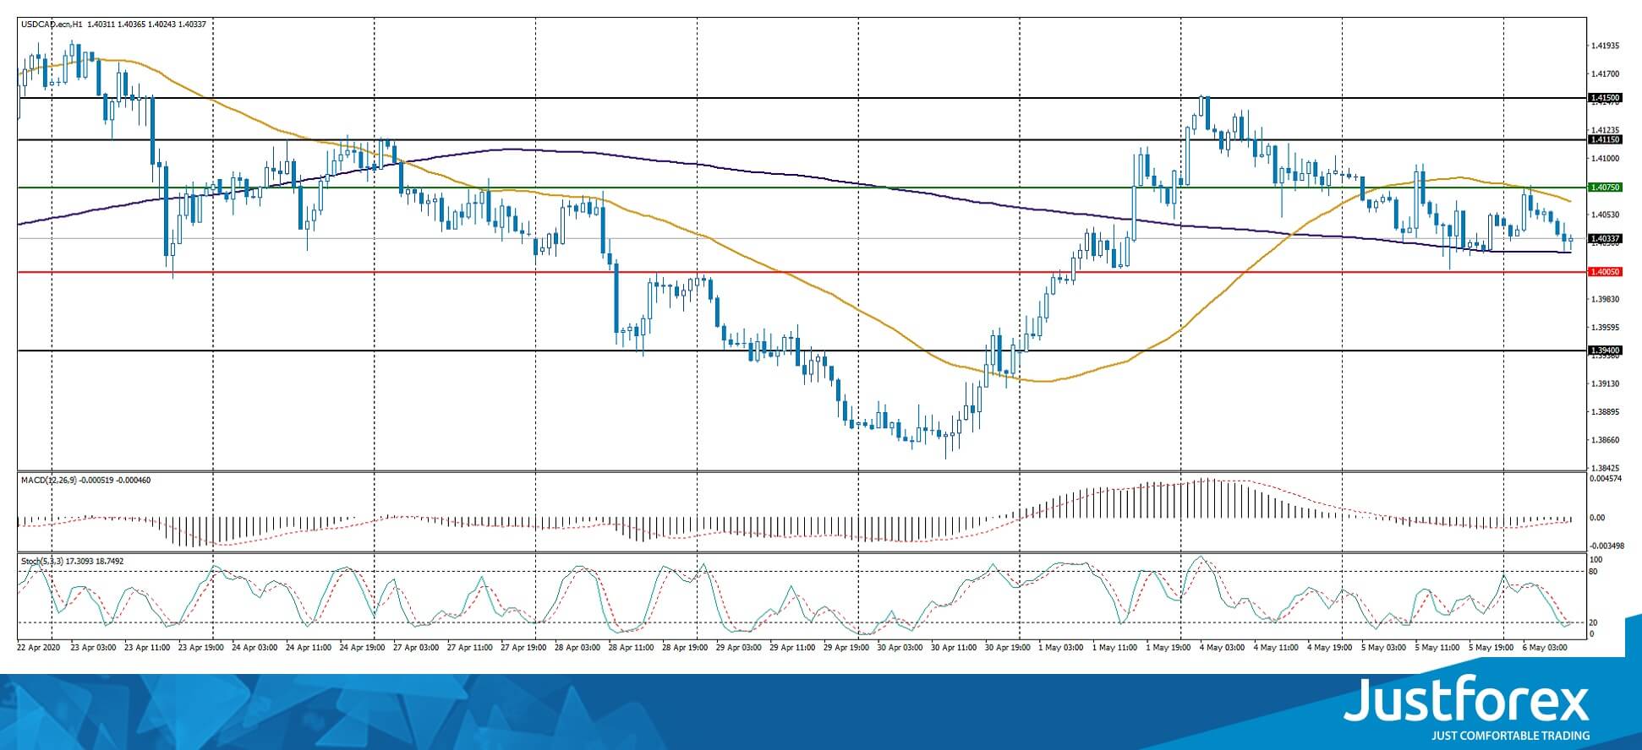Screen dimensions: 1642x750
Task: Select the green 1.40750 price tag
Action: 1605,187
